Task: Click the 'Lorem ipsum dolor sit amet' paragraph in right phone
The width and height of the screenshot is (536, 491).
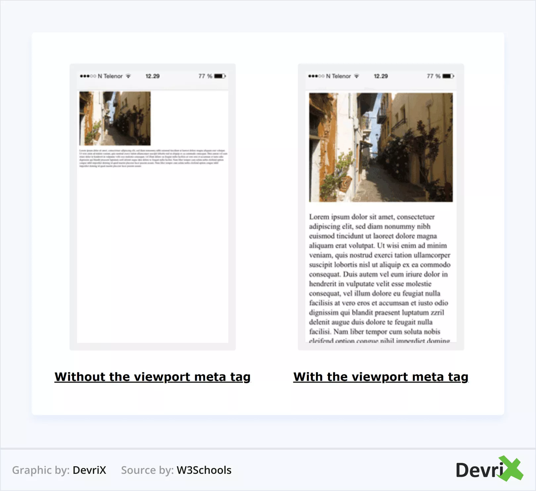Action: (380, 279)
